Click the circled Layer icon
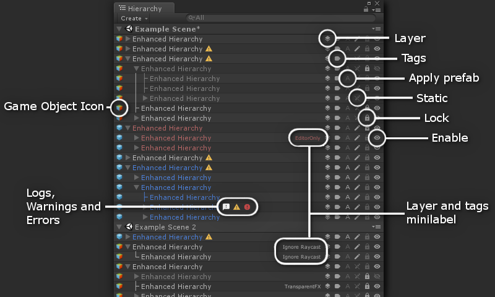 tap(327, 39)
